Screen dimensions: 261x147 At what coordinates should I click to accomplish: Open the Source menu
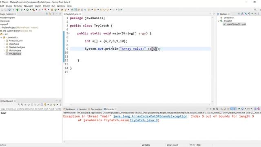pos(9,6)
